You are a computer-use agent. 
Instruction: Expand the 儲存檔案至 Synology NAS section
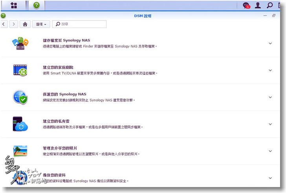click(x=270, y=43)
